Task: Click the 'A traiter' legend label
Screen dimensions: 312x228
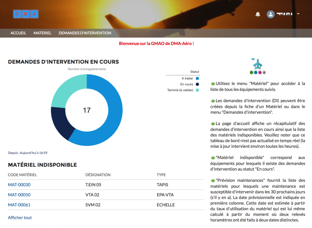Action: [187, 78]
